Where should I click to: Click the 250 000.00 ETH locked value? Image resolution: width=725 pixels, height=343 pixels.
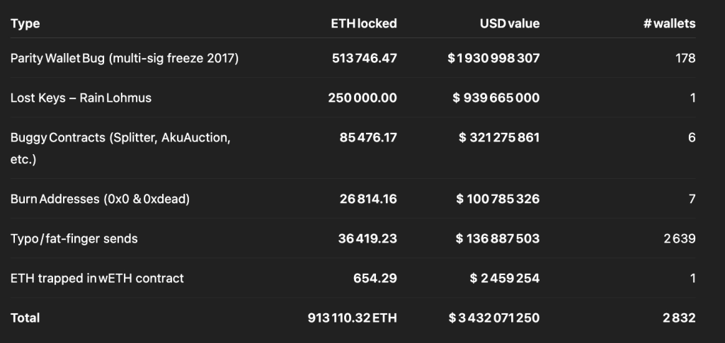(x=362, y=98)
